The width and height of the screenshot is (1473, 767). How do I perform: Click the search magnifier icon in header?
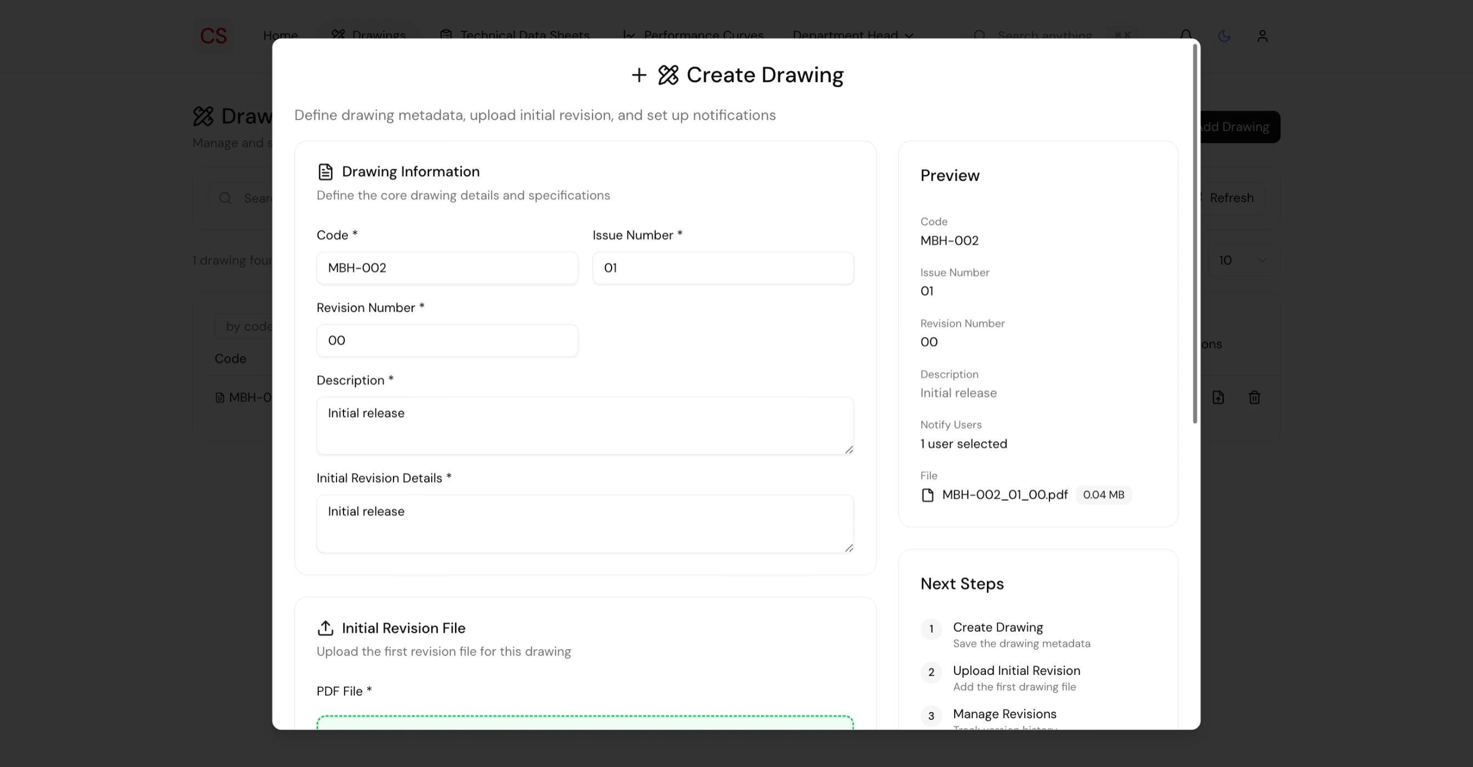[979, 36]
